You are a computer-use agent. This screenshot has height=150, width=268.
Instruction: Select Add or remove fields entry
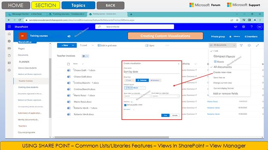(225, 94)
